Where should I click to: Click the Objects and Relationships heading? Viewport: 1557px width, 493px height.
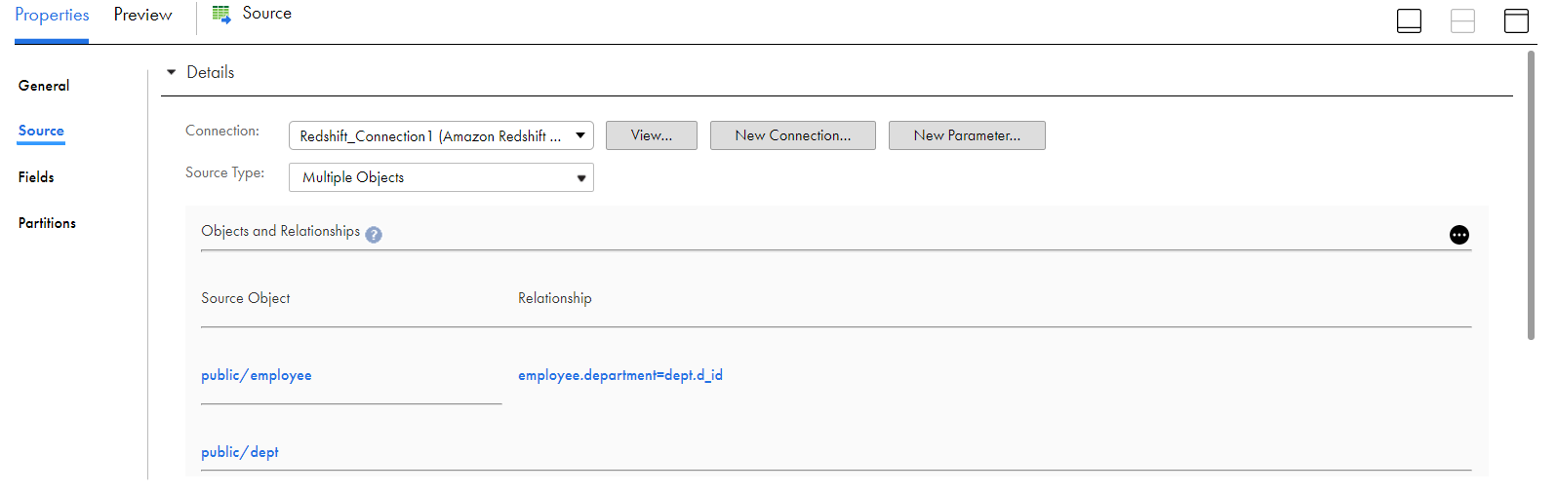click(x=281, y=231)
